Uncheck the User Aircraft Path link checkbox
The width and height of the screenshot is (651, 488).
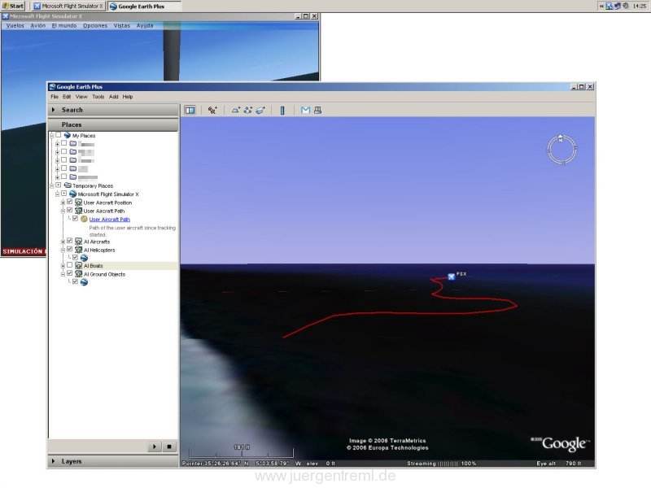tap(75, 219)
